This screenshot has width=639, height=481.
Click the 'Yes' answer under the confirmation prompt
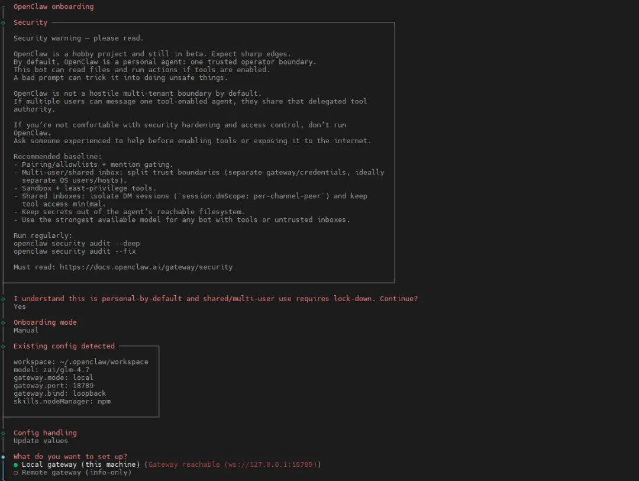(x=20, y=306)
